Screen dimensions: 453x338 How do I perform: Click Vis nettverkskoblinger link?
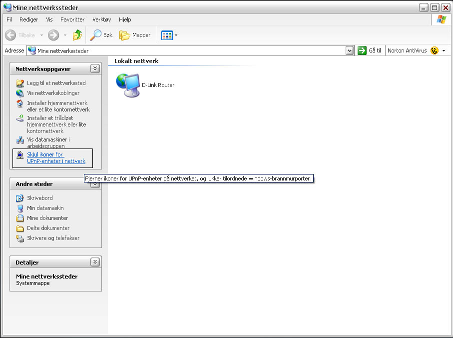(x=53, y=93)
